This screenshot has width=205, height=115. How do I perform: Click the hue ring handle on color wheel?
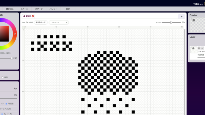pyautogui.click(x=15, y=34)
